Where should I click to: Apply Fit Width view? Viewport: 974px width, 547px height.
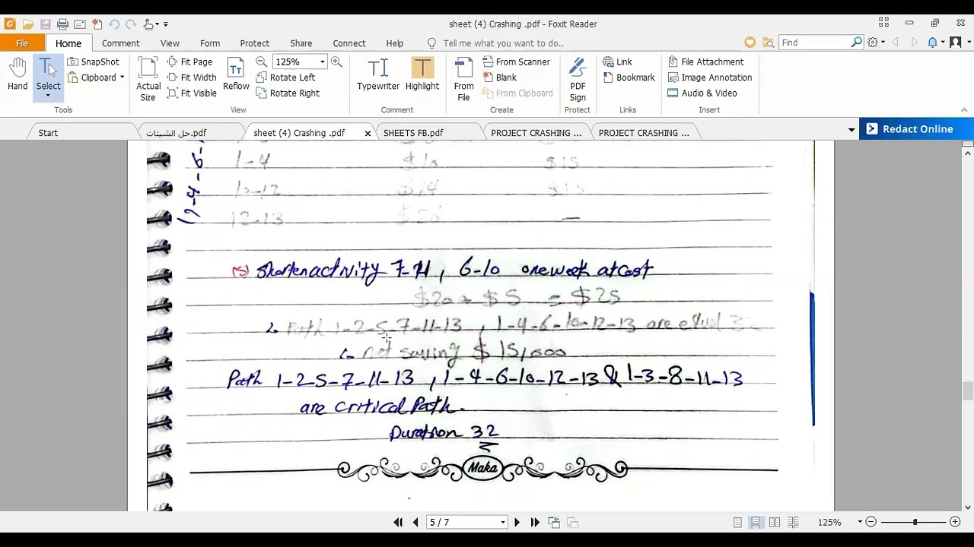click(191, 77)
